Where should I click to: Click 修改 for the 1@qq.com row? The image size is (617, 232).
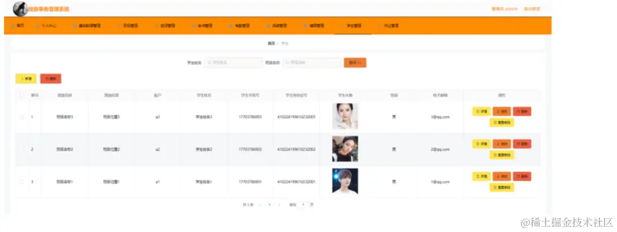click(x=502, y=176)
